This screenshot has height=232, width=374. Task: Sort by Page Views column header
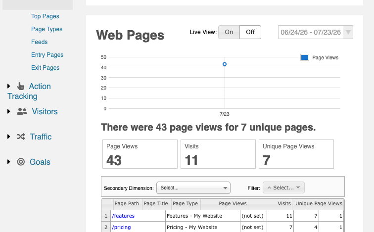click(225, 204)
